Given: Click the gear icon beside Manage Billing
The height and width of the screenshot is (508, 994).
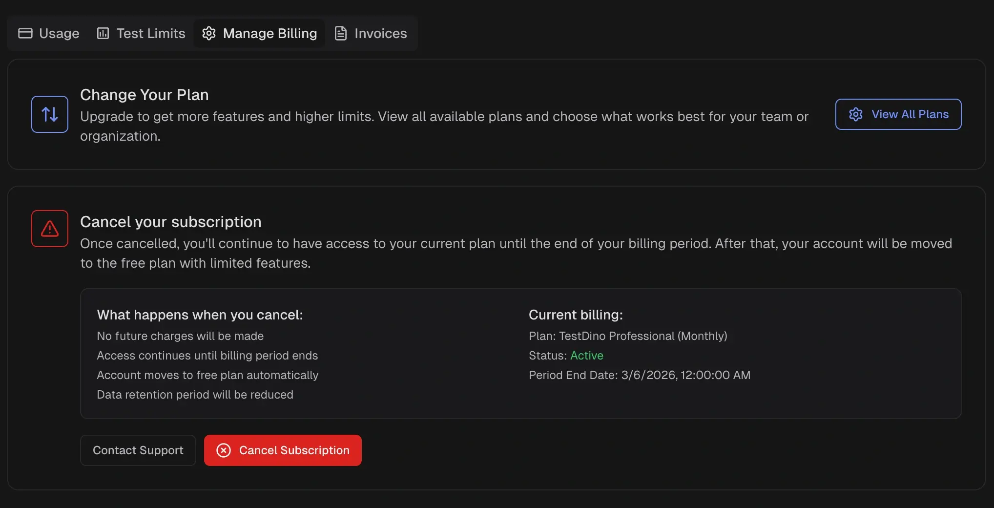Looking at the screenshot, I should [x=209, y=33].
